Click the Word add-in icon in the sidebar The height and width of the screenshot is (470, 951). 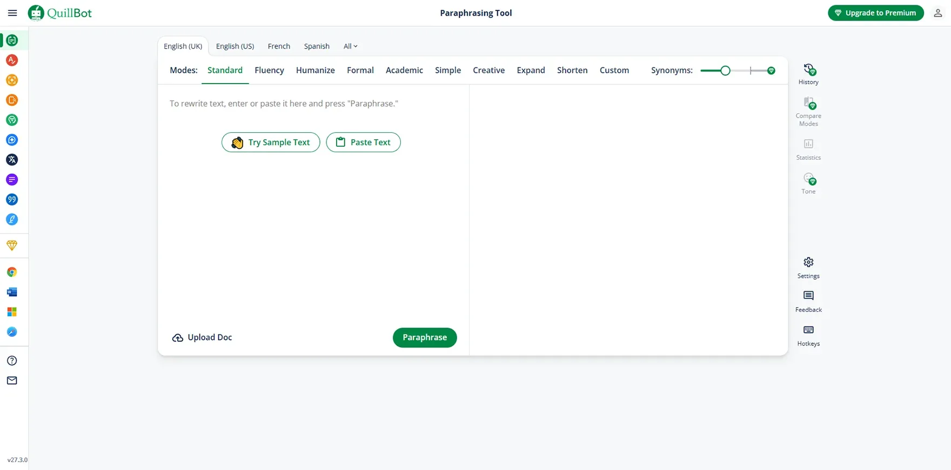(12, 292)
